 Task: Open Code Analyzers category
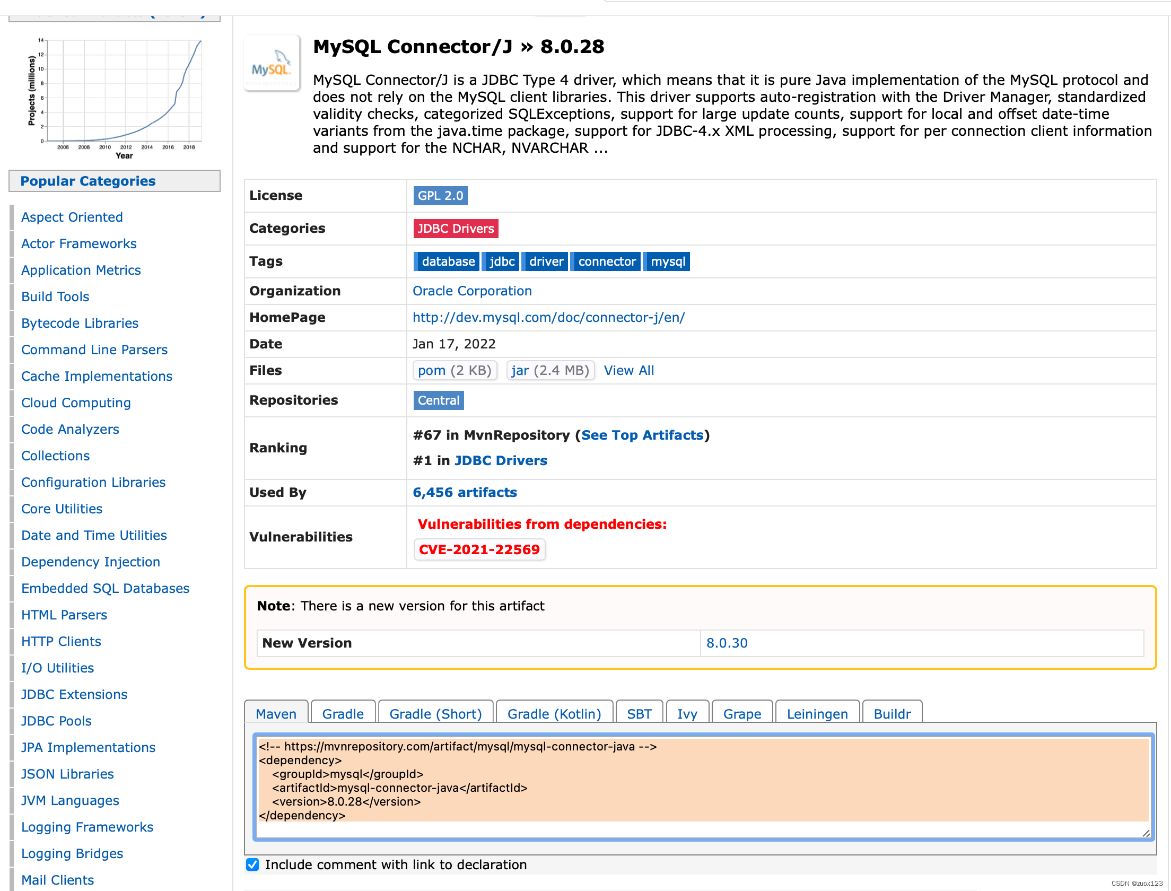[x=70, y=430]
